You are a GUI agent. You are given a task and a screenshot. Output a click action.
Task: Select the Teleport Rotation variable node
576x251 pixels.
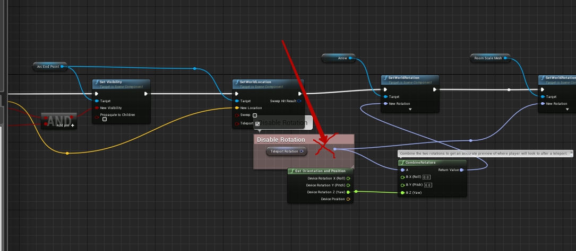(285, 151)
